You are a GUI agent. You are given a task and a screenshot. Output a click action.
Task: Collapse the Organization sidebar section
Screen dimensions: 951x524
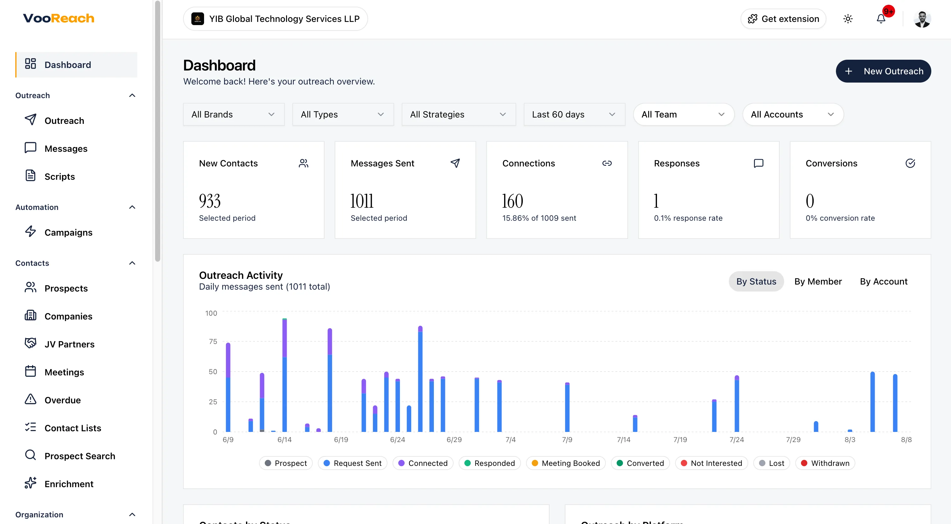(x=132, y=514)
